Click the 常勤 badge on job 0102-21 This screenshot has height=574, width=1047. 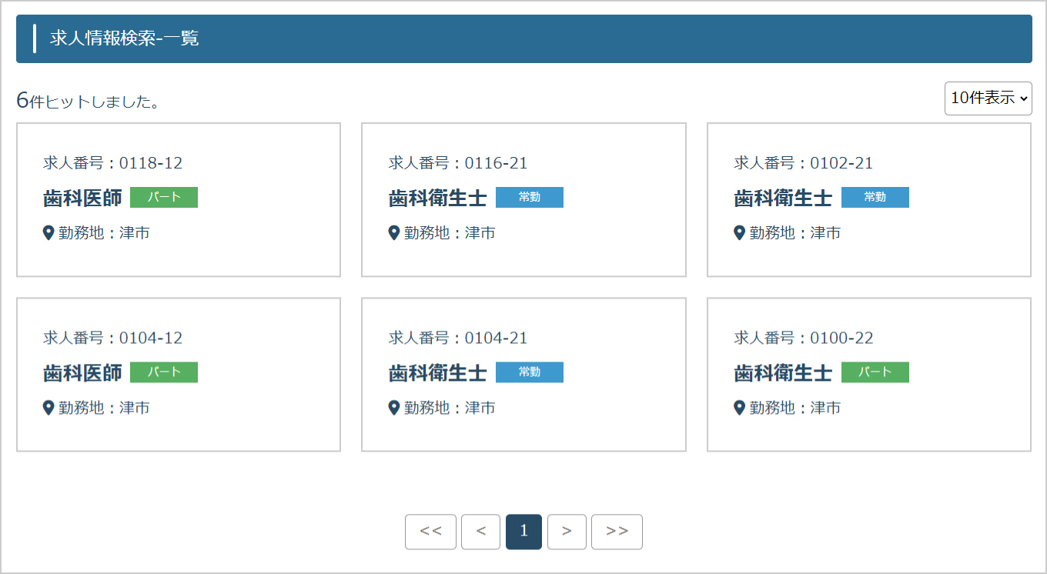pos(875,198)
